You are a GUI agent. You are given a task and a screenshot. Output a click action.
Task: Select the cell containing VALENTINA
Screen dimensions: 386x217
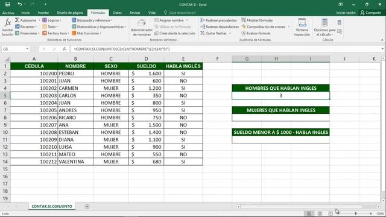75,162
